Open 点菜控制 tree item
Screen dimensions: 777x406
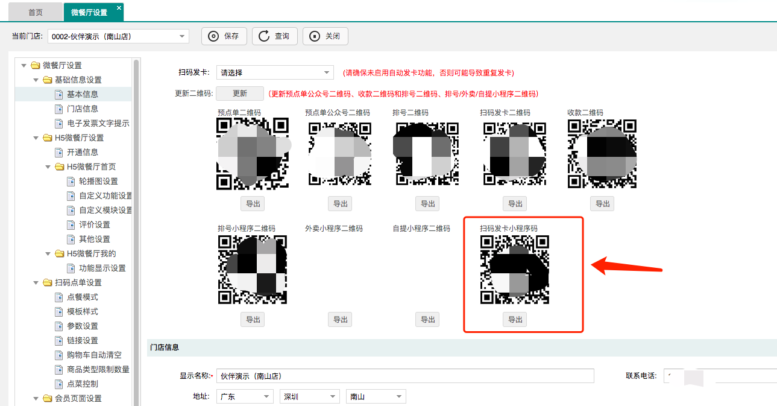coord(83,384)
